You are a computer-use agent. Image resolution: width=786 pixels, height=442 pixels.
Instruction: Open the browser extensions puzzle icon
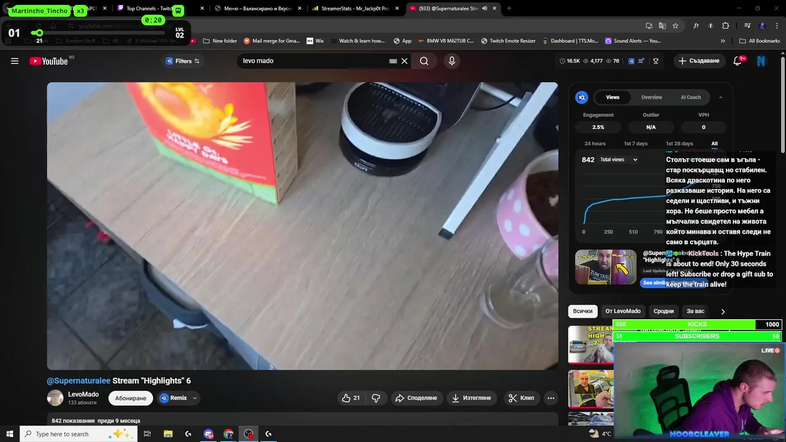click(725, 26)
